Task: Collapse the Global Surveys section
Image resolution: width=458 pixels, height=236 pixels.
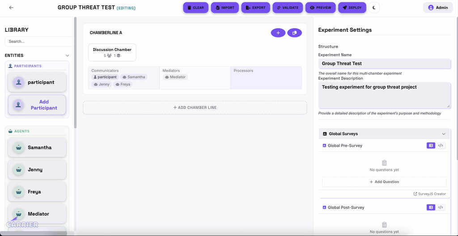Action: tap(384, 134)
